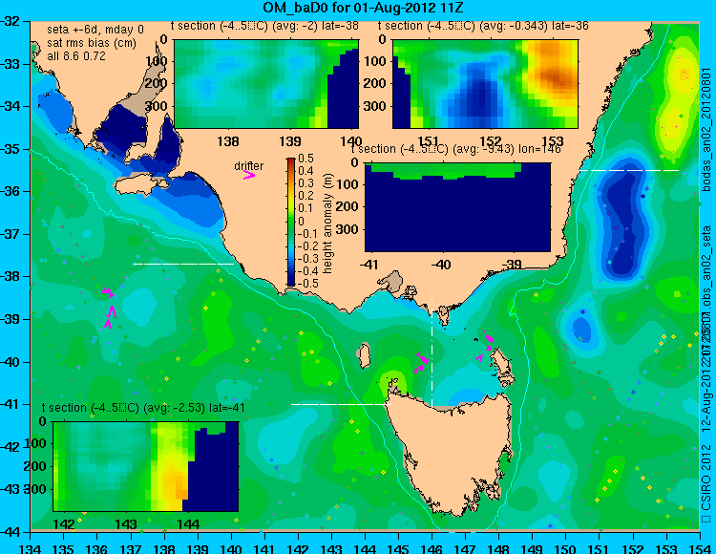The height and width of the screenshot is (554, 716).
Task: Open the lat=-41 temperature section inset
Action: pyautogui.click(x=146, y=466)
